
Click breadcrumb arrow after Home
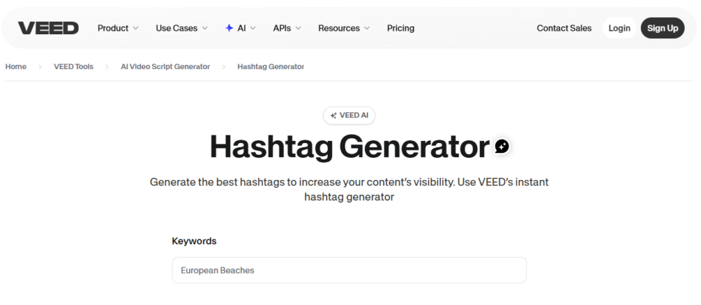pyautogui.click(x=40, y=67)
